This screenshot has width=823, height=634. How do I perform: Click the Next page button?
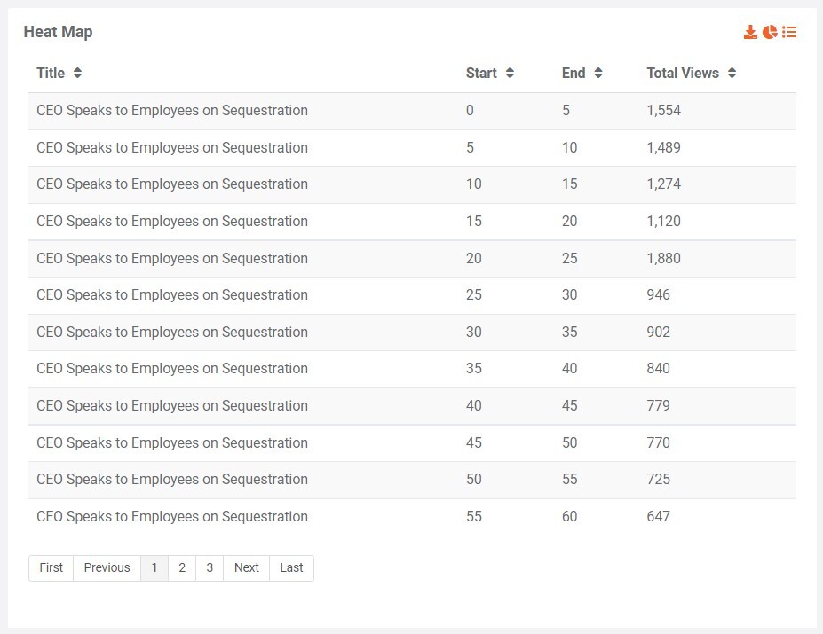tap(247, 568)
